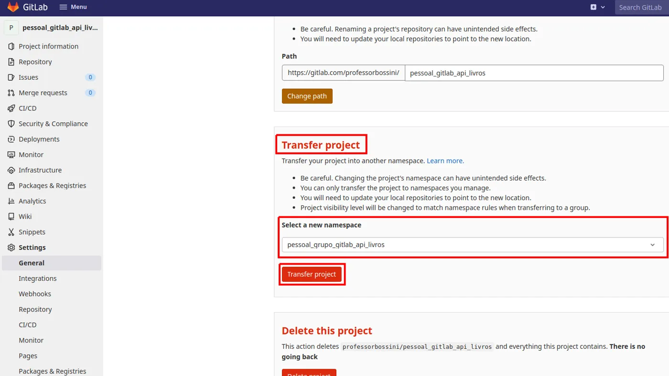Click the Delete project button
The image size is (669, 376).
click(x=309, y=373)
